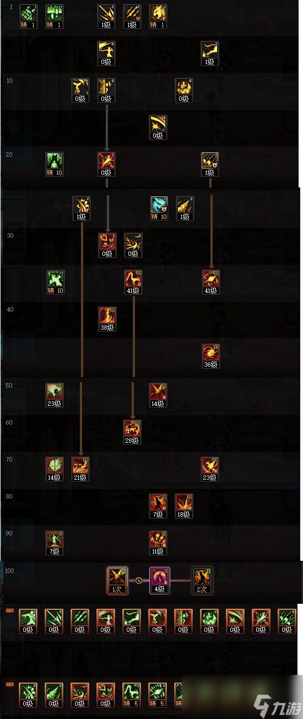Pick the 18级 skill in level 80 row
303x719 pixels.
tap(184, 506)
